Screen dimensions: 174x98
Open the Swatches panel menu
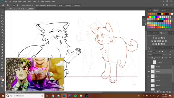tap(172, 10)
